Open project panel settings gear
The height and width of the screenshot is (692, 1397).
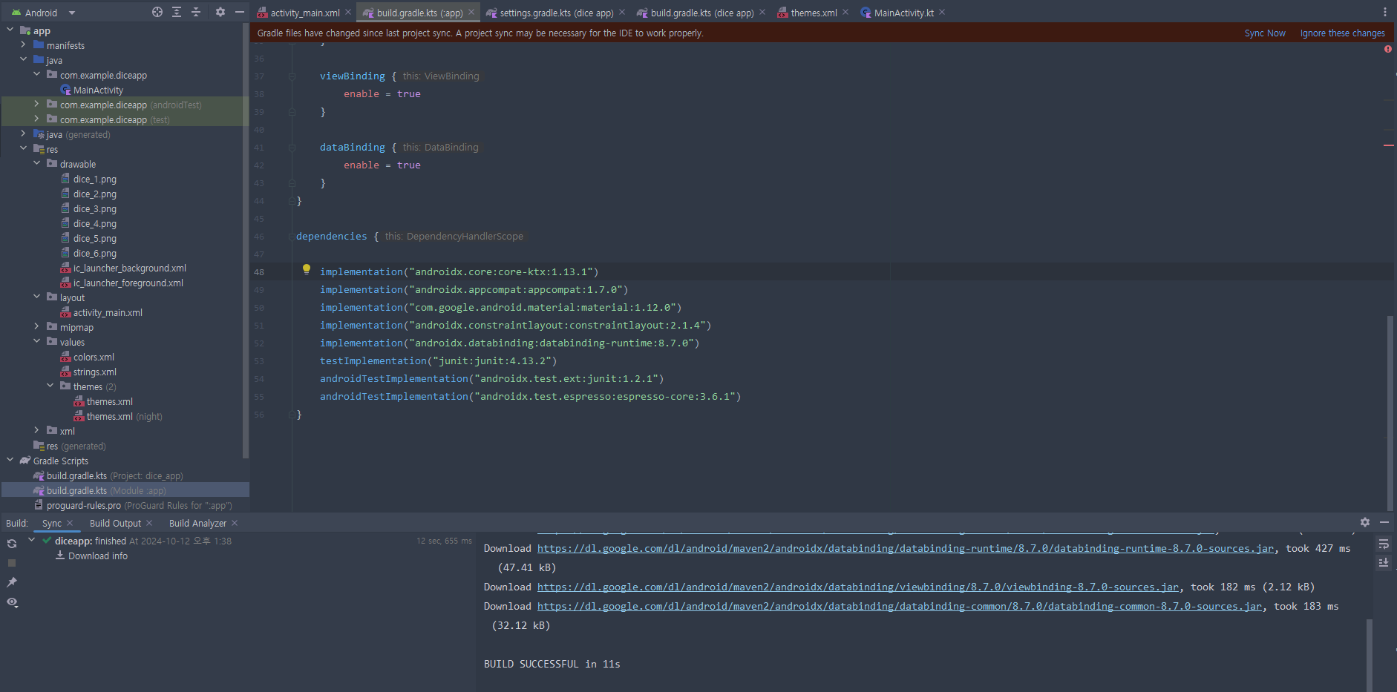tap(220, 12)
